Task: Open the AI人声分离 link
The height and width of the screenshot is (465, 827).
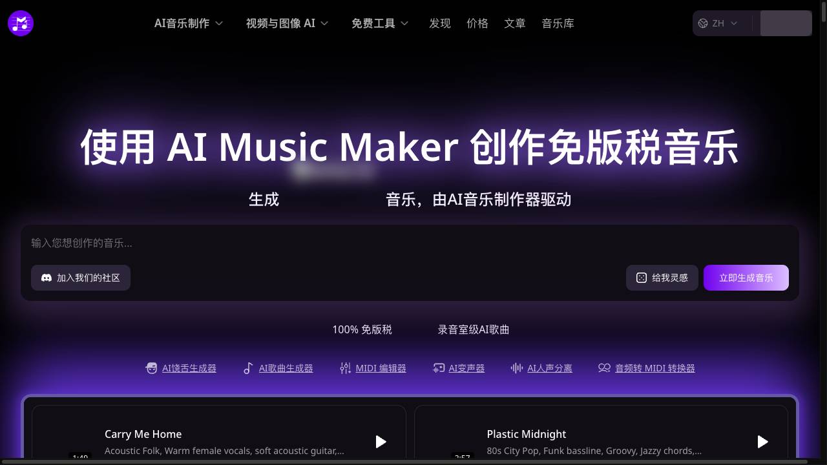Action: point(550,368)
